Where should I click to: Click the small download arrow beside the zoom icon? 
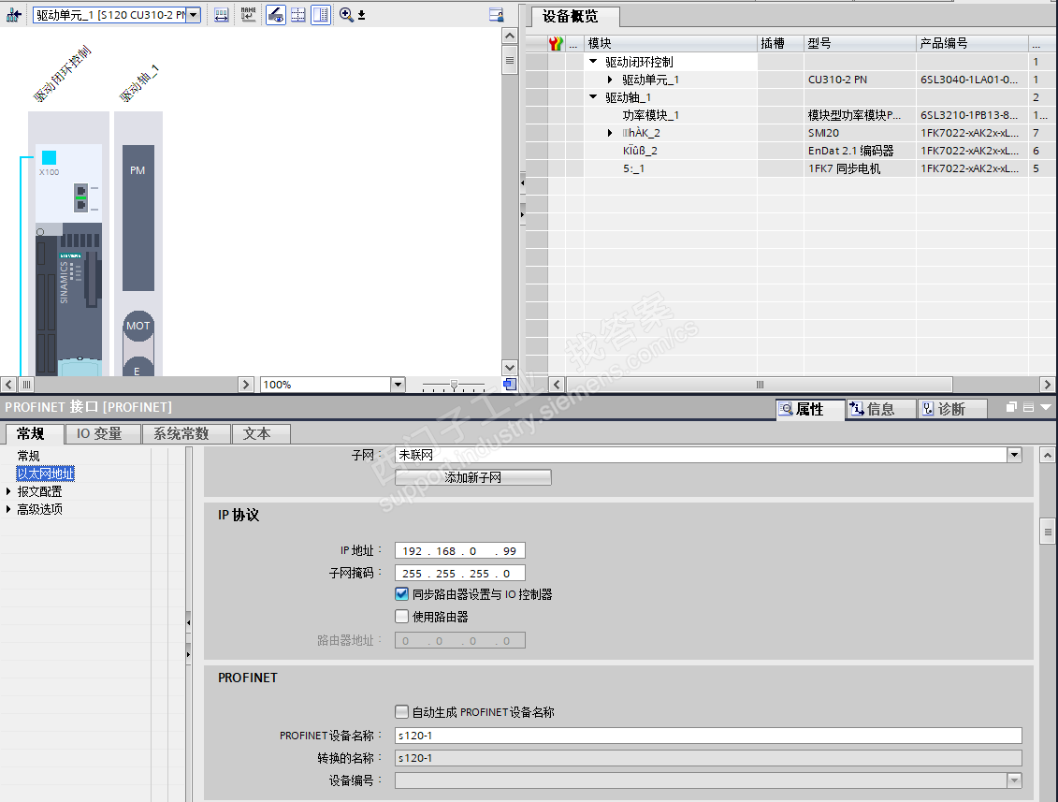(x=362, y=15)
